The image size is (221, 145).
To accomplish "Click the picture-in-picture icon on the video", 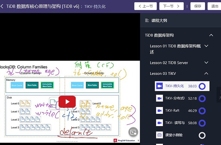I will pos(133,132).
